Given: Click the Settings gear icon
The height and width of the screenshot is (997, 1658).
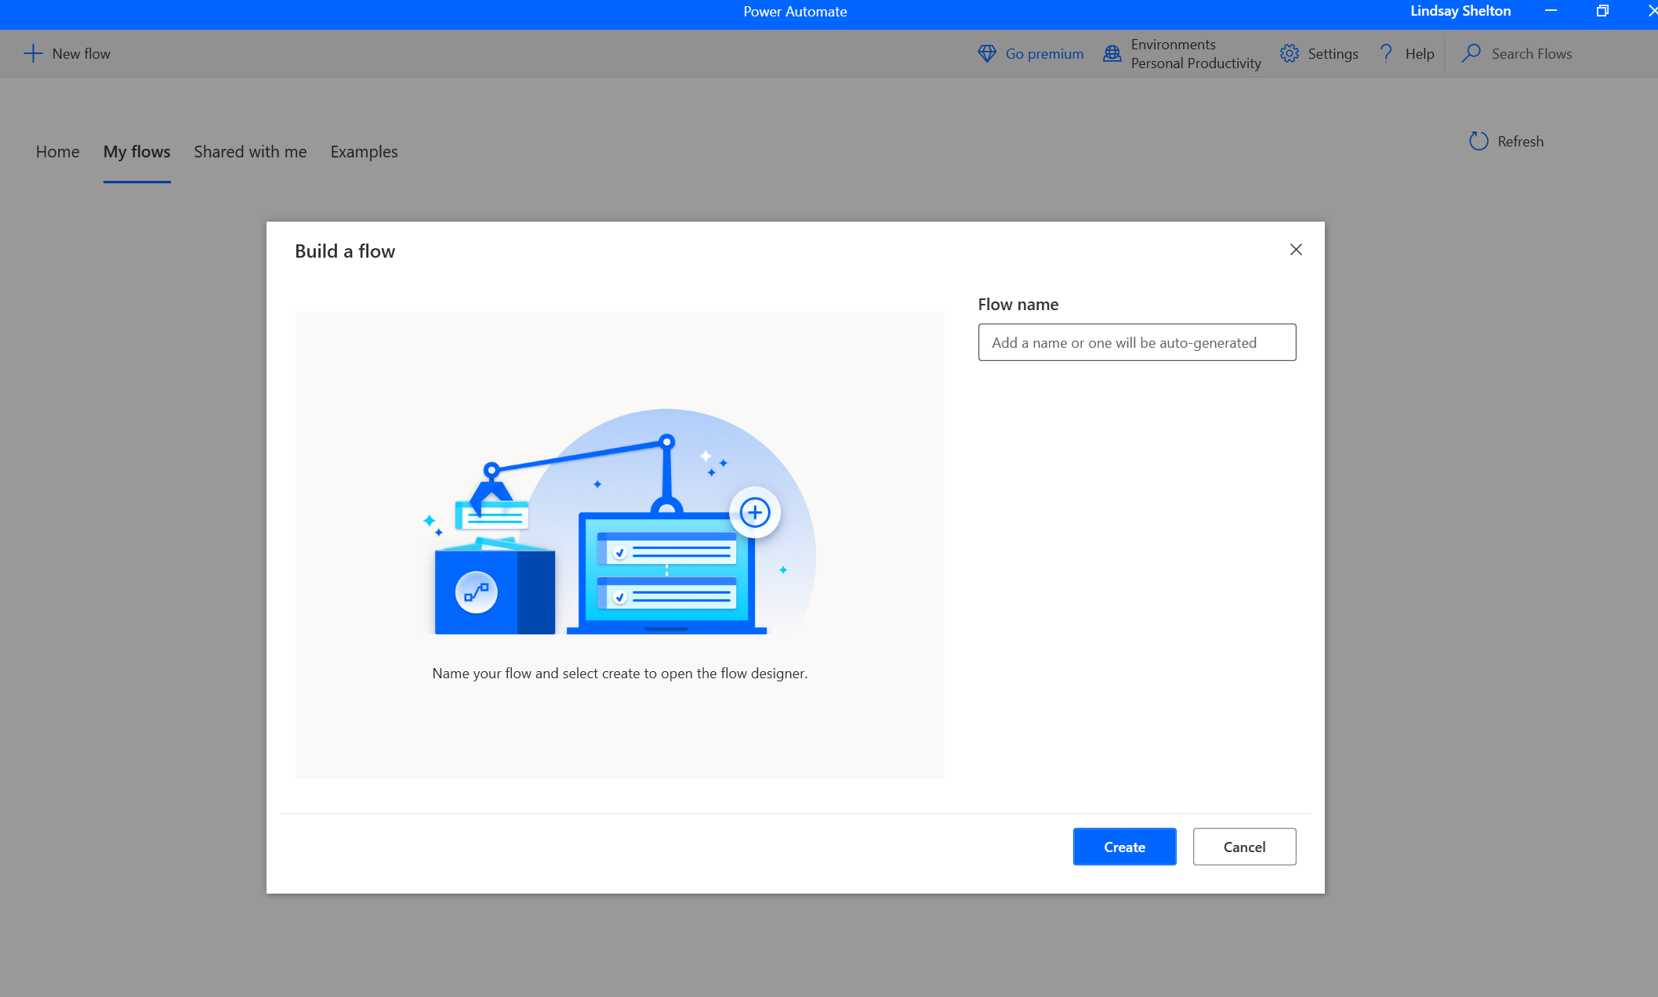Looking at the screenshot, I should click(1289, 53).
